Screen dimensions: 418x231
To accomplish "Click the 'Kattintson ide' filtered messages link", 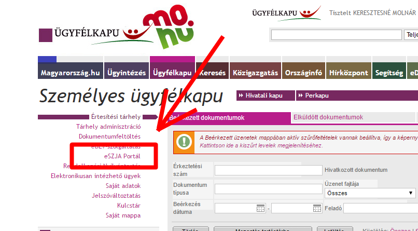I will [x=261, y=146].
